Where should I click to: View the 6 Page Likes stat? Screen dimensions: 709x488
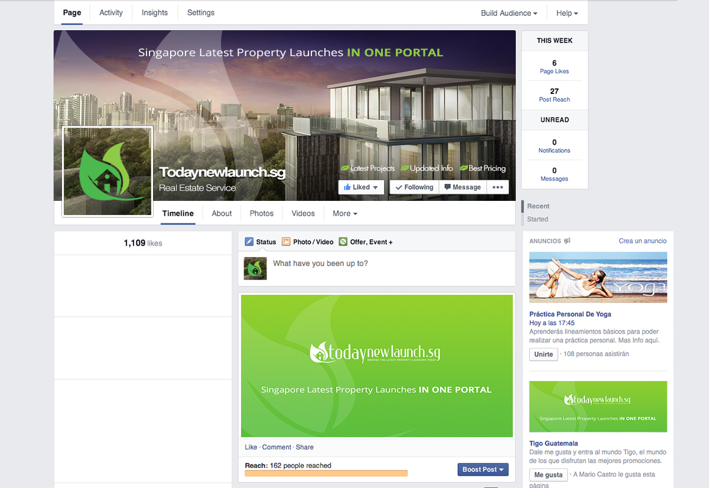(x=554, y=67)
